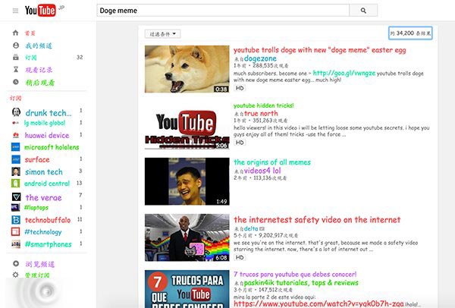Click the 34,200 results count box
Image resolution: width=455 pixels, height=308 pixels.
coord(410,33)
